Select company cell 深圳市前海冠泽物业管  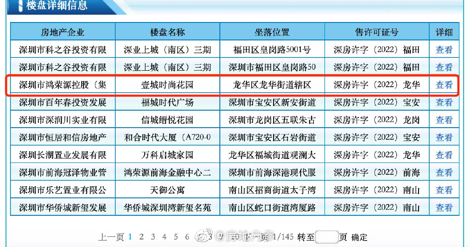62,173
